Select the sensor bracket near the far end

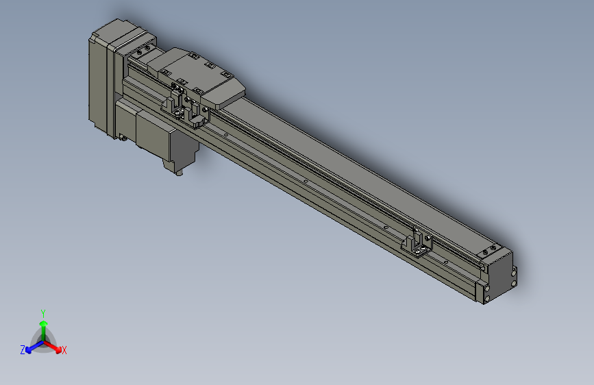point(417,242)
